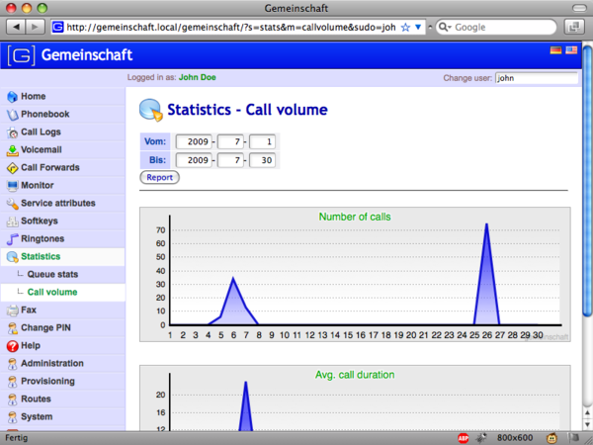593x445 pixels.
Task: Click the Vom month field showing 7
Action: point(230,141)
